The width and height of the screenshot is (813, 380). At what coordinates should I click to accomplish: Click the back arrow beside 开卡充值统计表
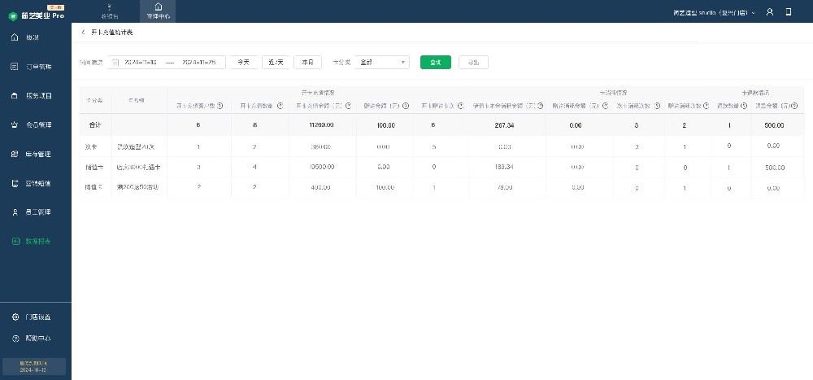[x=83, y=32]
